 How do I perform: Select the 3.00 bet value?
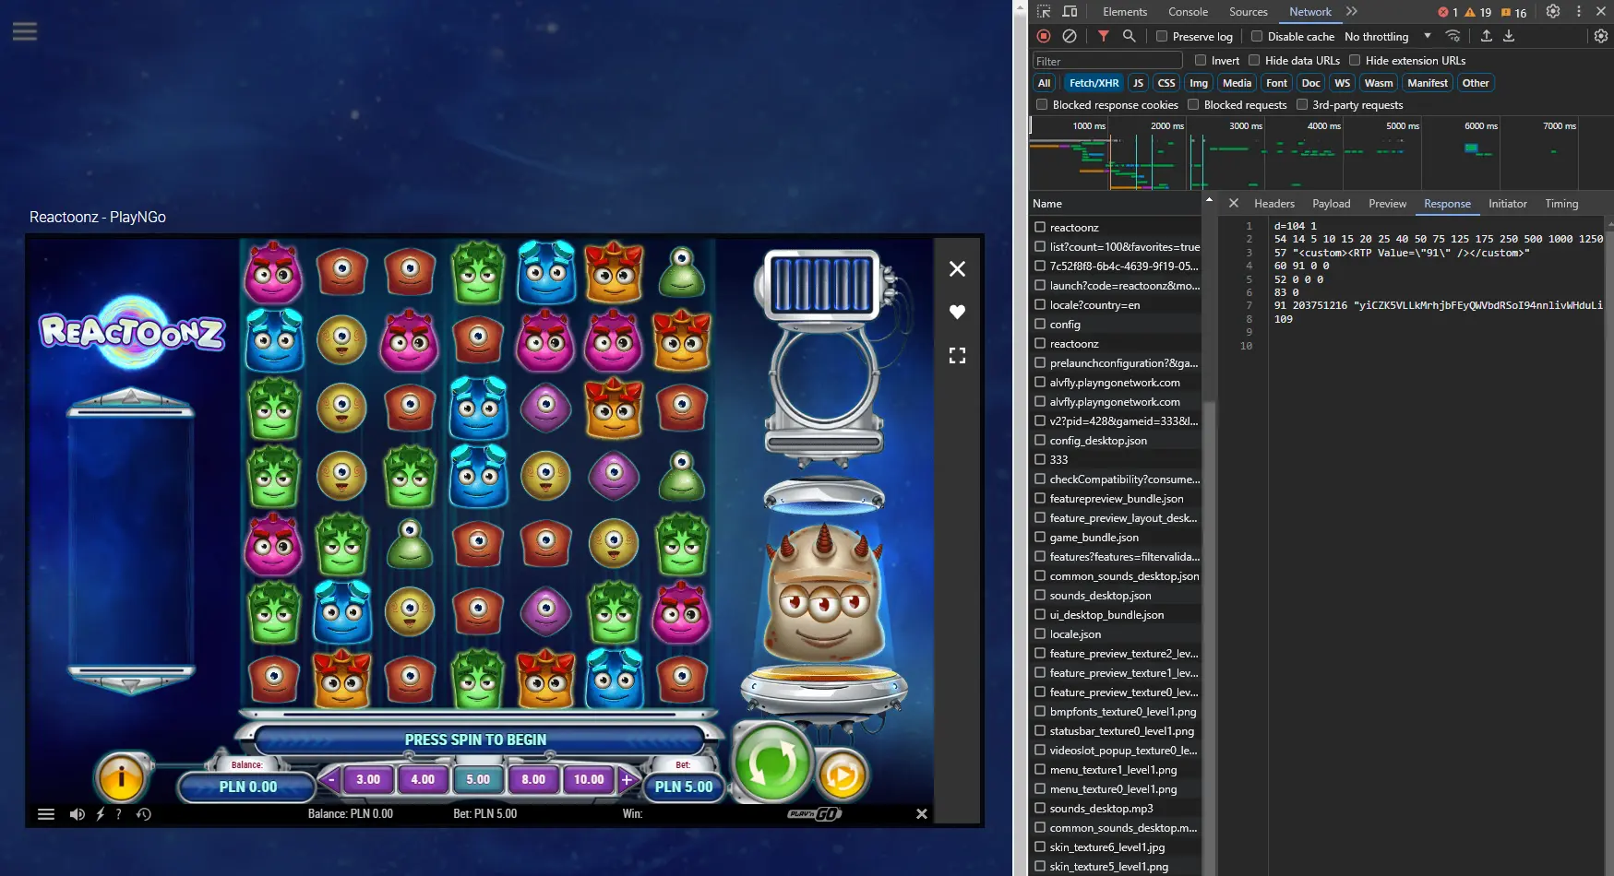pos(368,779)
